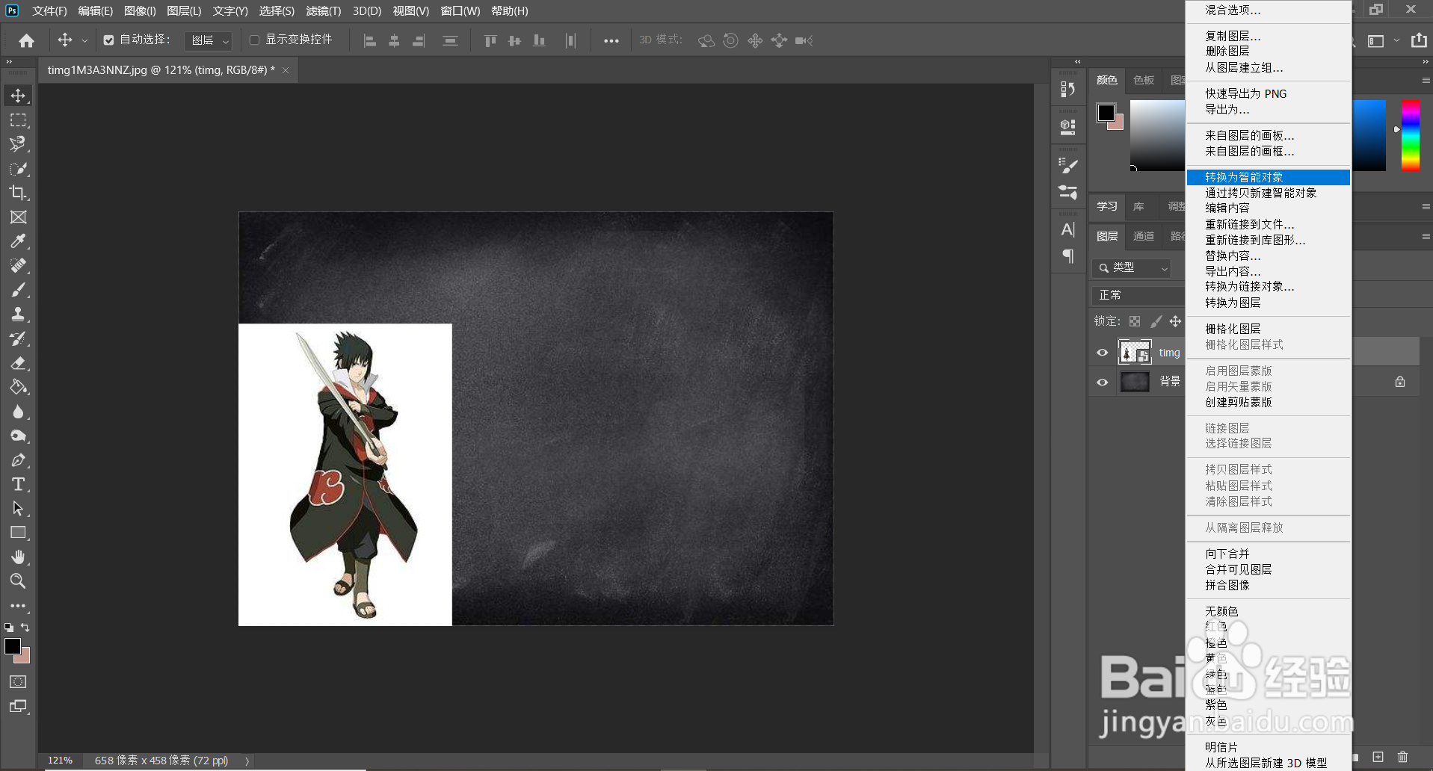The image size is (1433, 771).
Task: Open the 图层 auto-select dropdown
Action: click(209, 40)
